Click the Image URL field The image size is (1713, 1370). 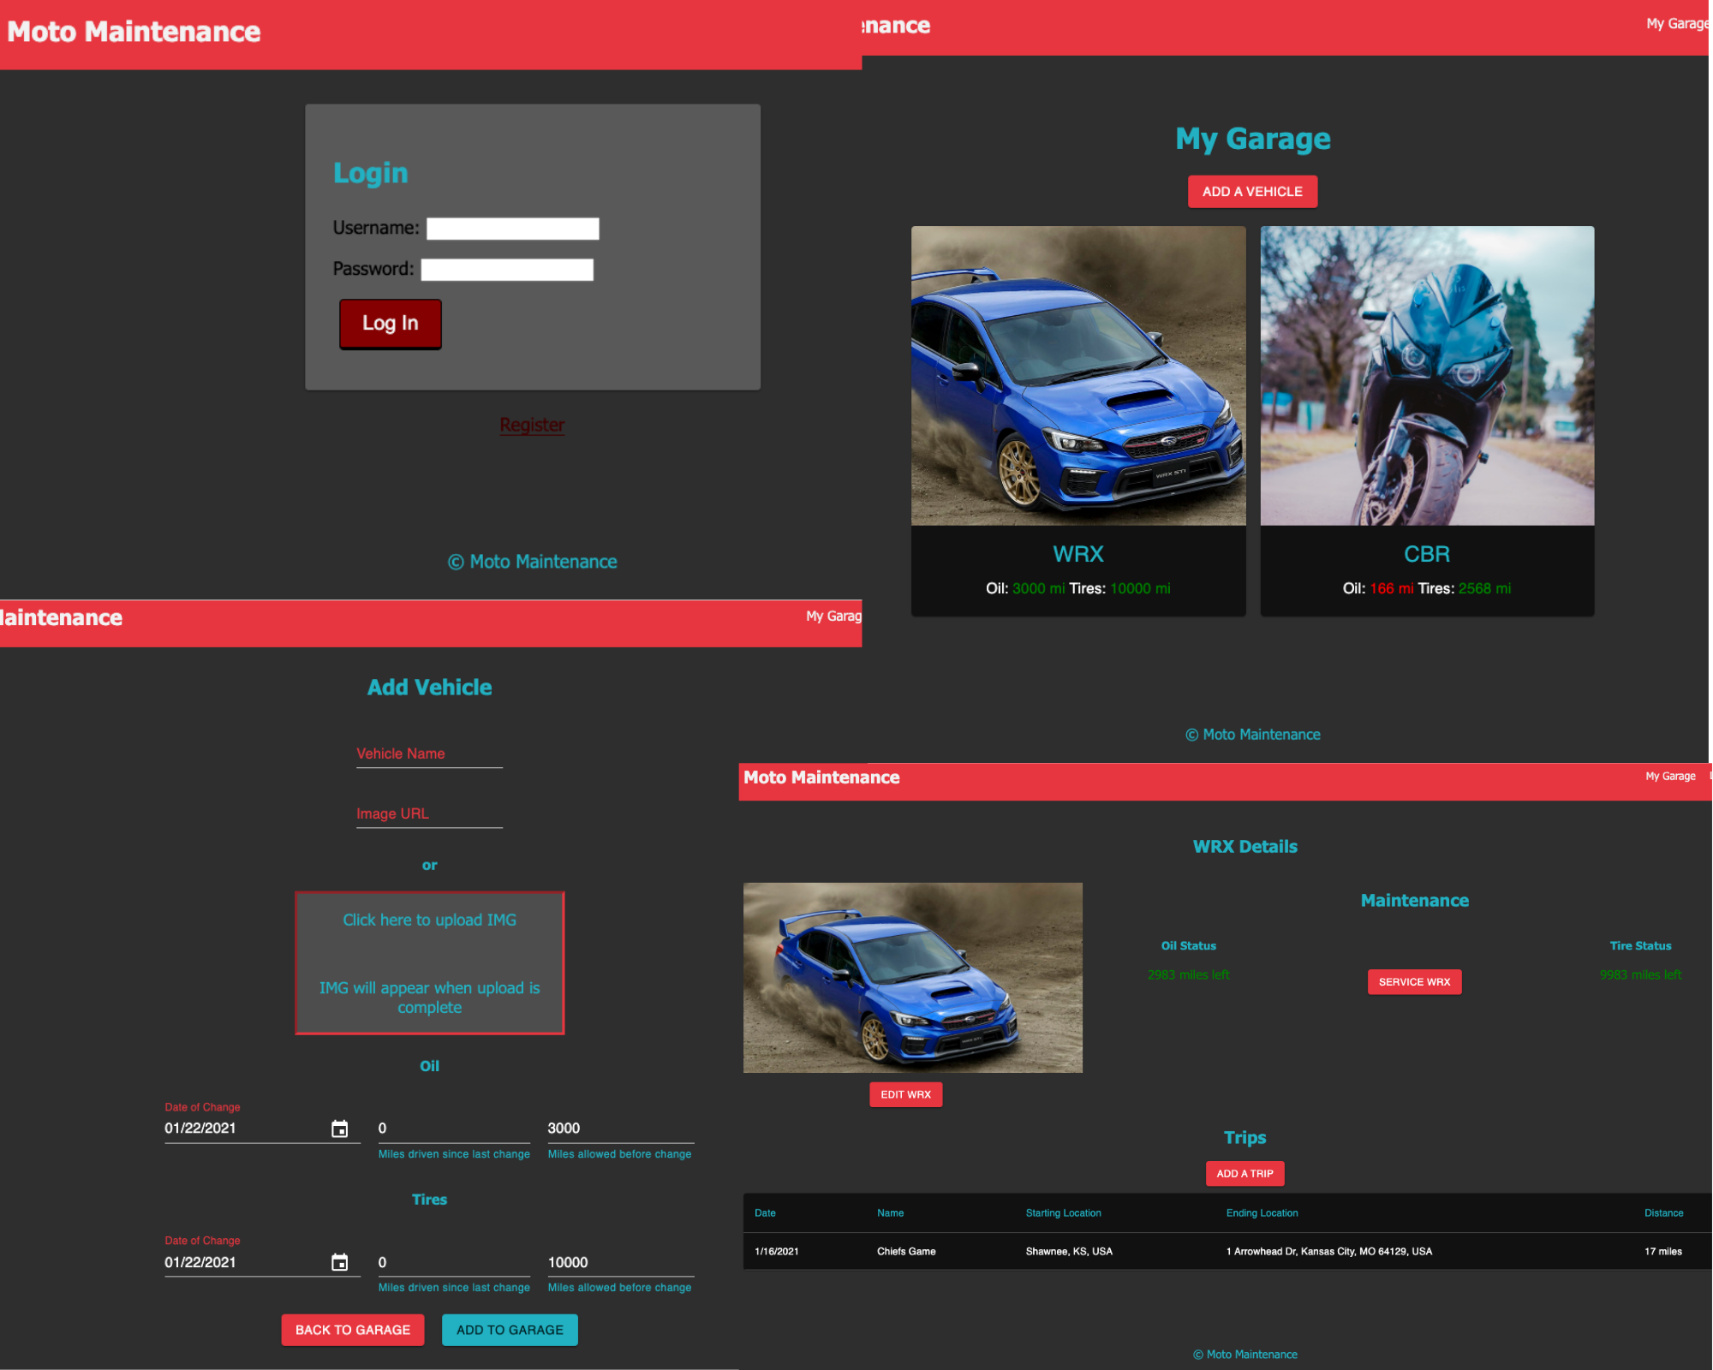[429, 814]
